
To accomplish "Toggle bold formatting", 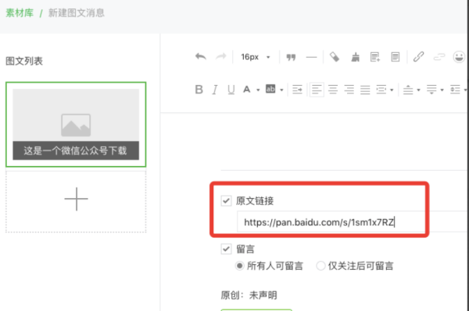I will point(199,89).
